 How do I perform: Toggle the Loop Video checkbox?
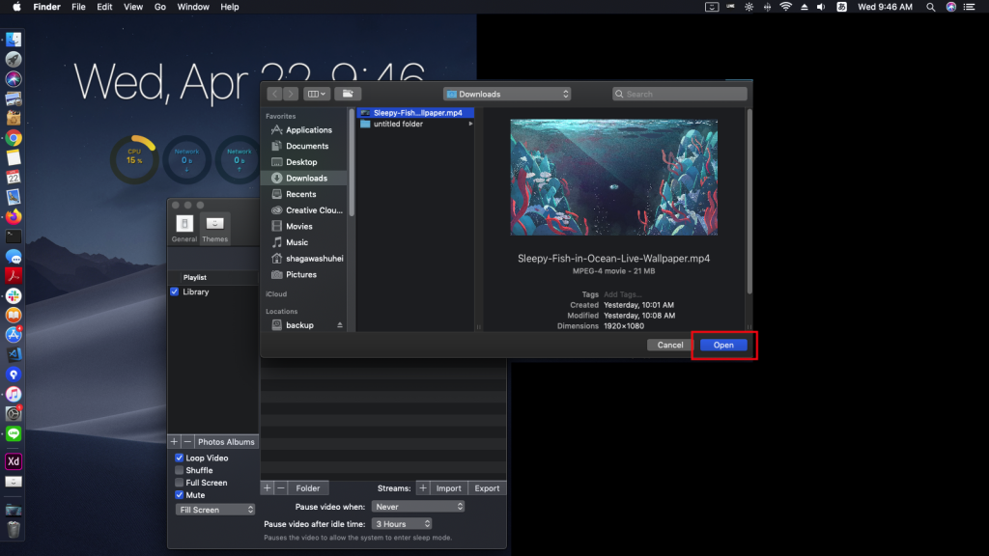tap(179, 458)
